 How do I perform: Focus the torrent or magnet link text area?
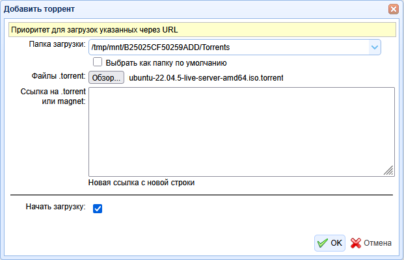coord(241,131)
